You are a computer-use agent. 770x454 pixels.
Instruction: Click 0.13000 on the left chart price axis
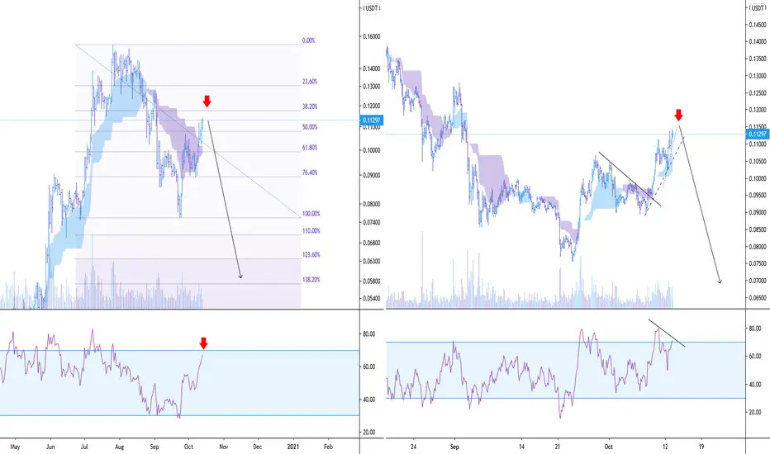pos(372,87)
